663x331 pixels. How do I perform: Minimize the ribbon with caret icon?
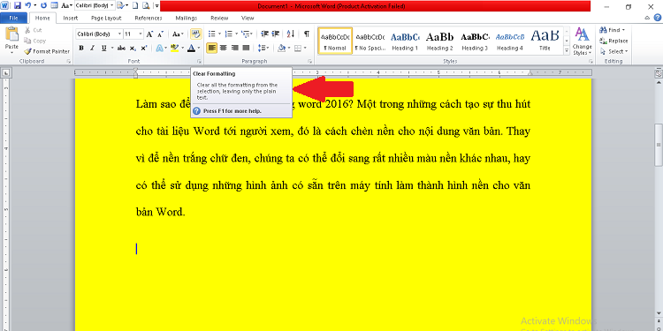point(647,18)
